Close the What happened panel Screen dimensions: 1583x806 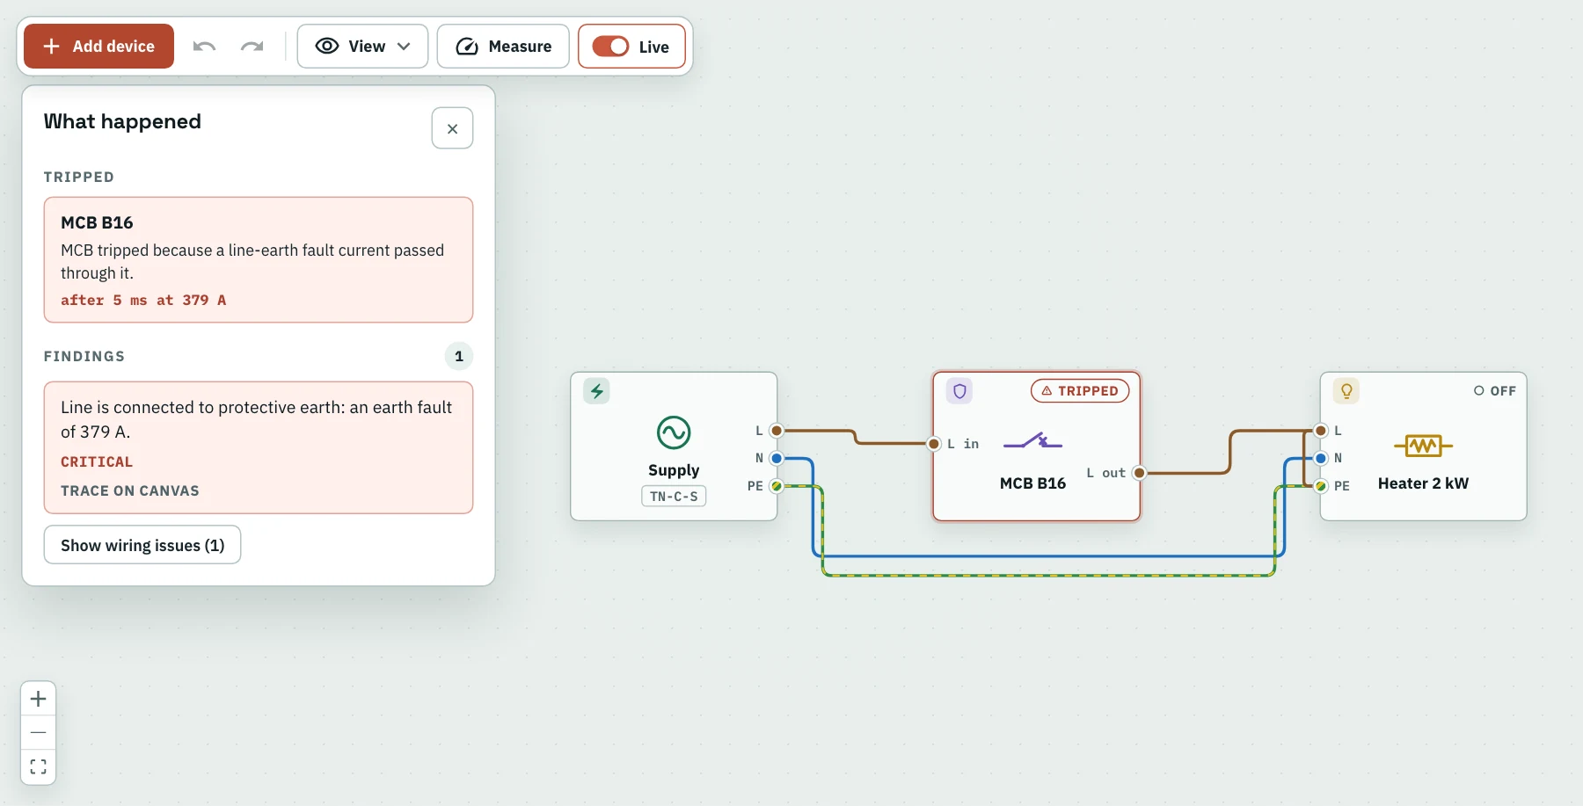pos(452,128)
